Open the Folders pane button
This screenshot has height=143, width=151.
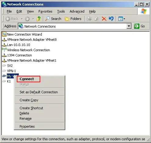(x=73, y=19)
